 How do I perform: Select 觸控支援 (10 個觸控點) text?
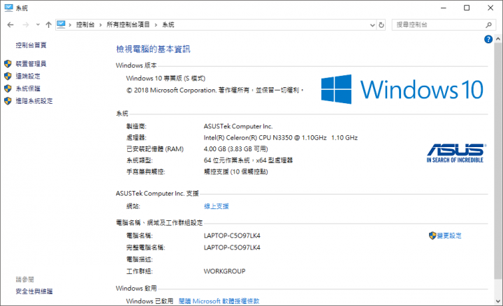coord(236,172)
